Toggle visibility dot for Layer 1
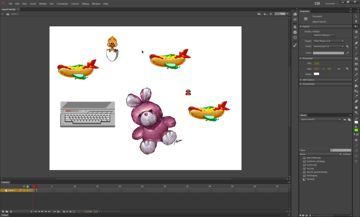 (24, 190)
